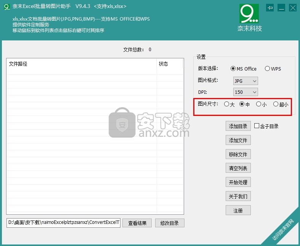Viewport: 300px width, 246px height.
Task: Click 状态 column header
Action: (x=170, y=64)
